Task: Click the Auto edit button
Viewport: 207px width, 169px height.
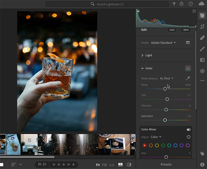Action: [x=172, y=30]
